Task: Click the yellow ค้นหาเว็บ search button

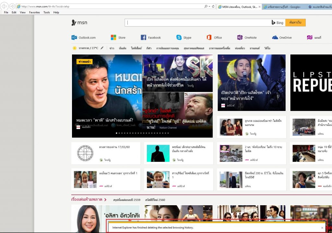Action: tap(296, 22)
